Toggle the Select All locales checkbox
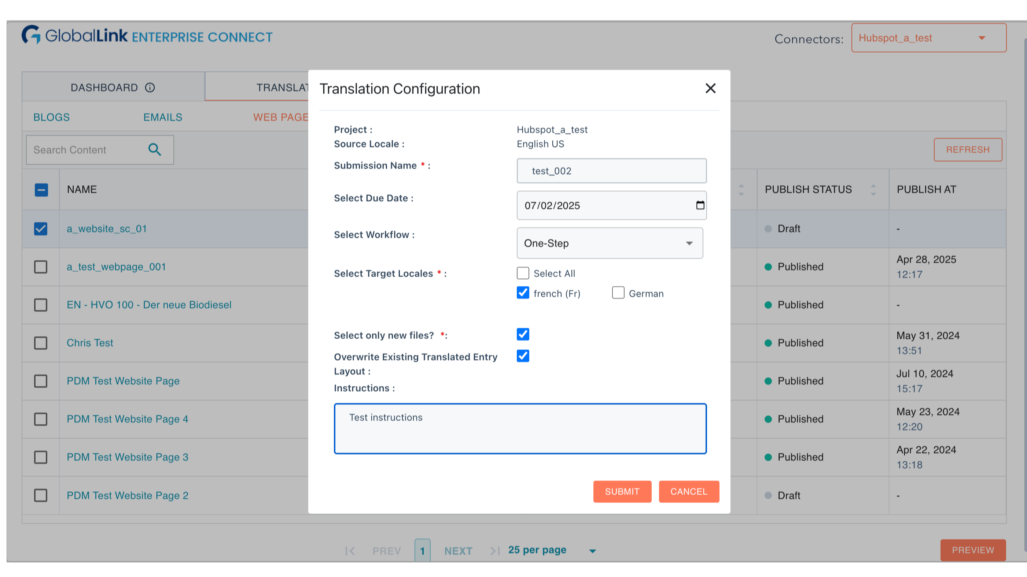This screenshot has width=1027, height=577. 523,273
